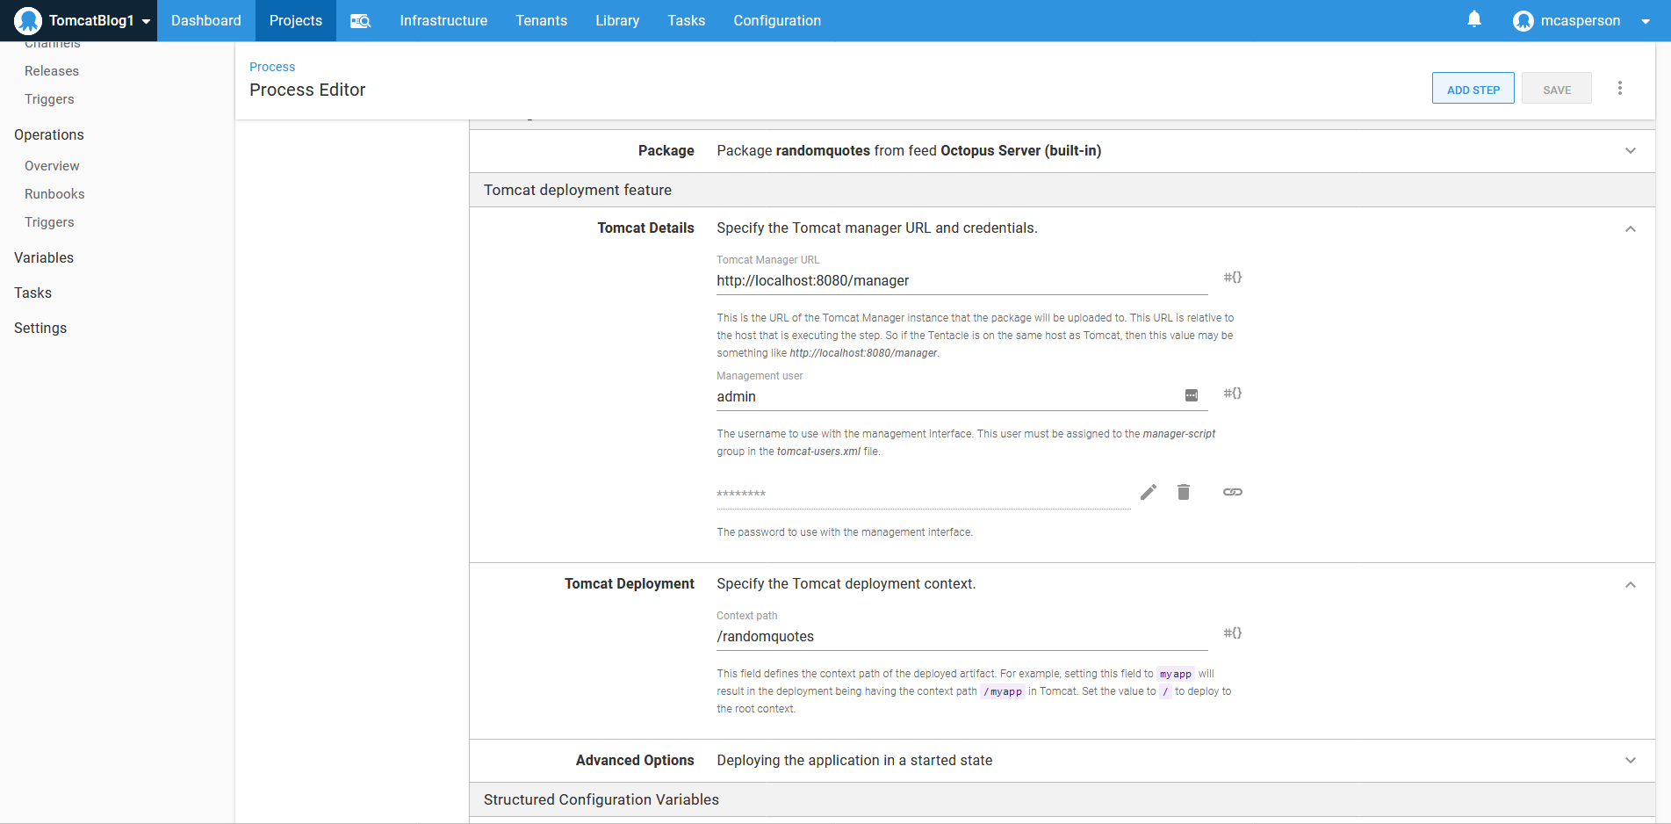Open the Library menu item
The height and width of the screenshot is (824, 1671).
click(617, 21)
